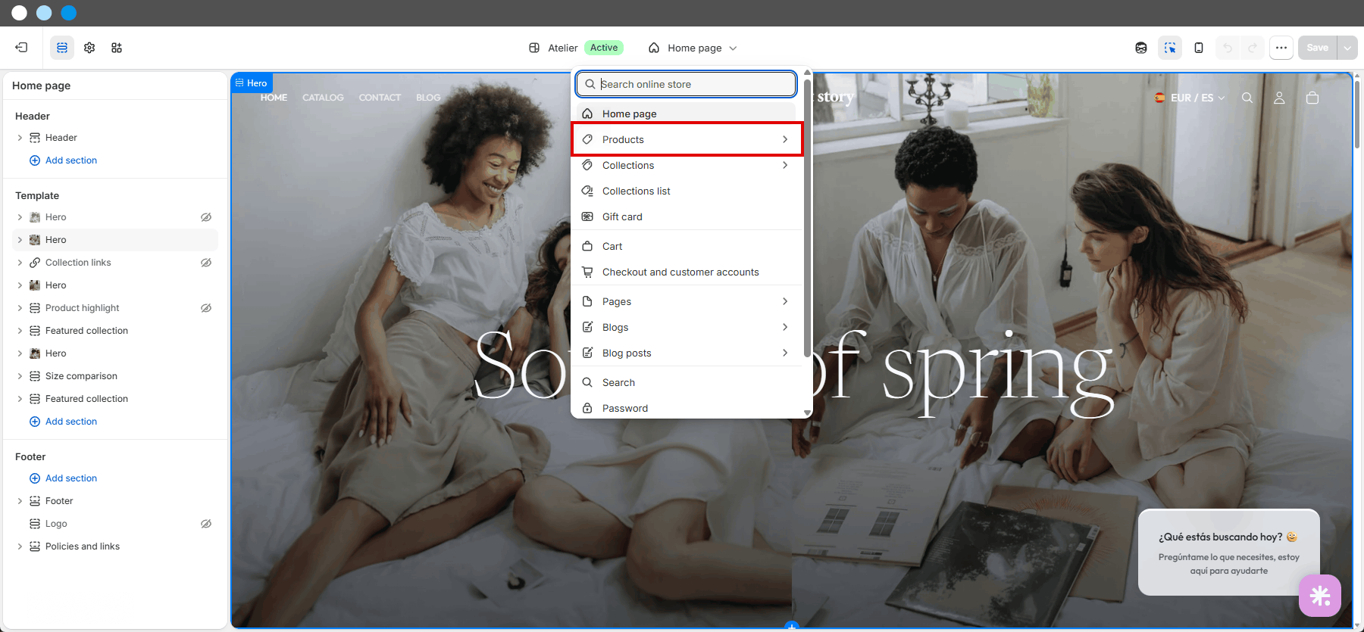Focus the Search online store field
Screen dimensions: 1364x632
coord(687,84)
